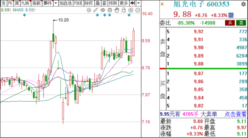The image size is (248, 138).
Task: Open the chart indicator settings gear
Action: pyautogui.click(x=89, y=10)
